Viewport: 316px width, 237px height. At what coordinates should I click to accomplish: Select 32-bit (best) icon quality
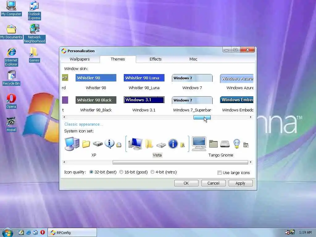91,172
